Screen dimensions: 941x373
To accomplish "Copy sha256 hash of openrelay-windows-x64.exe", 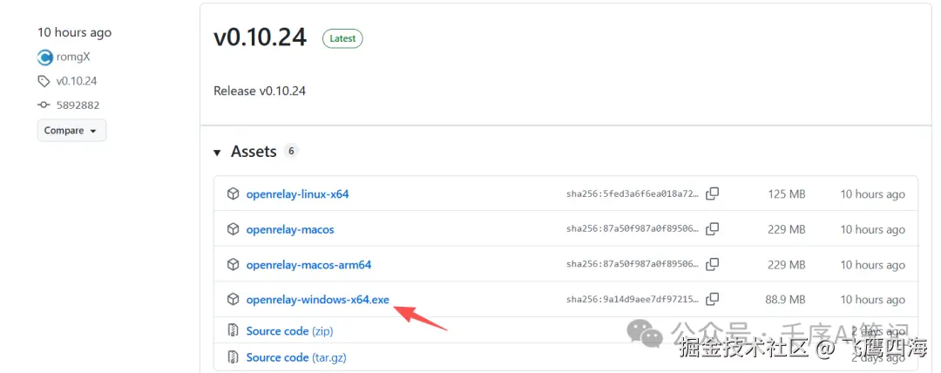I will click(713, 299).
